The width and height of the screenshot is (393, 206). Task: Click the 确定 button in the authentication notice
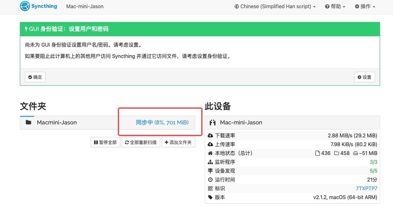tap(35, 77)
